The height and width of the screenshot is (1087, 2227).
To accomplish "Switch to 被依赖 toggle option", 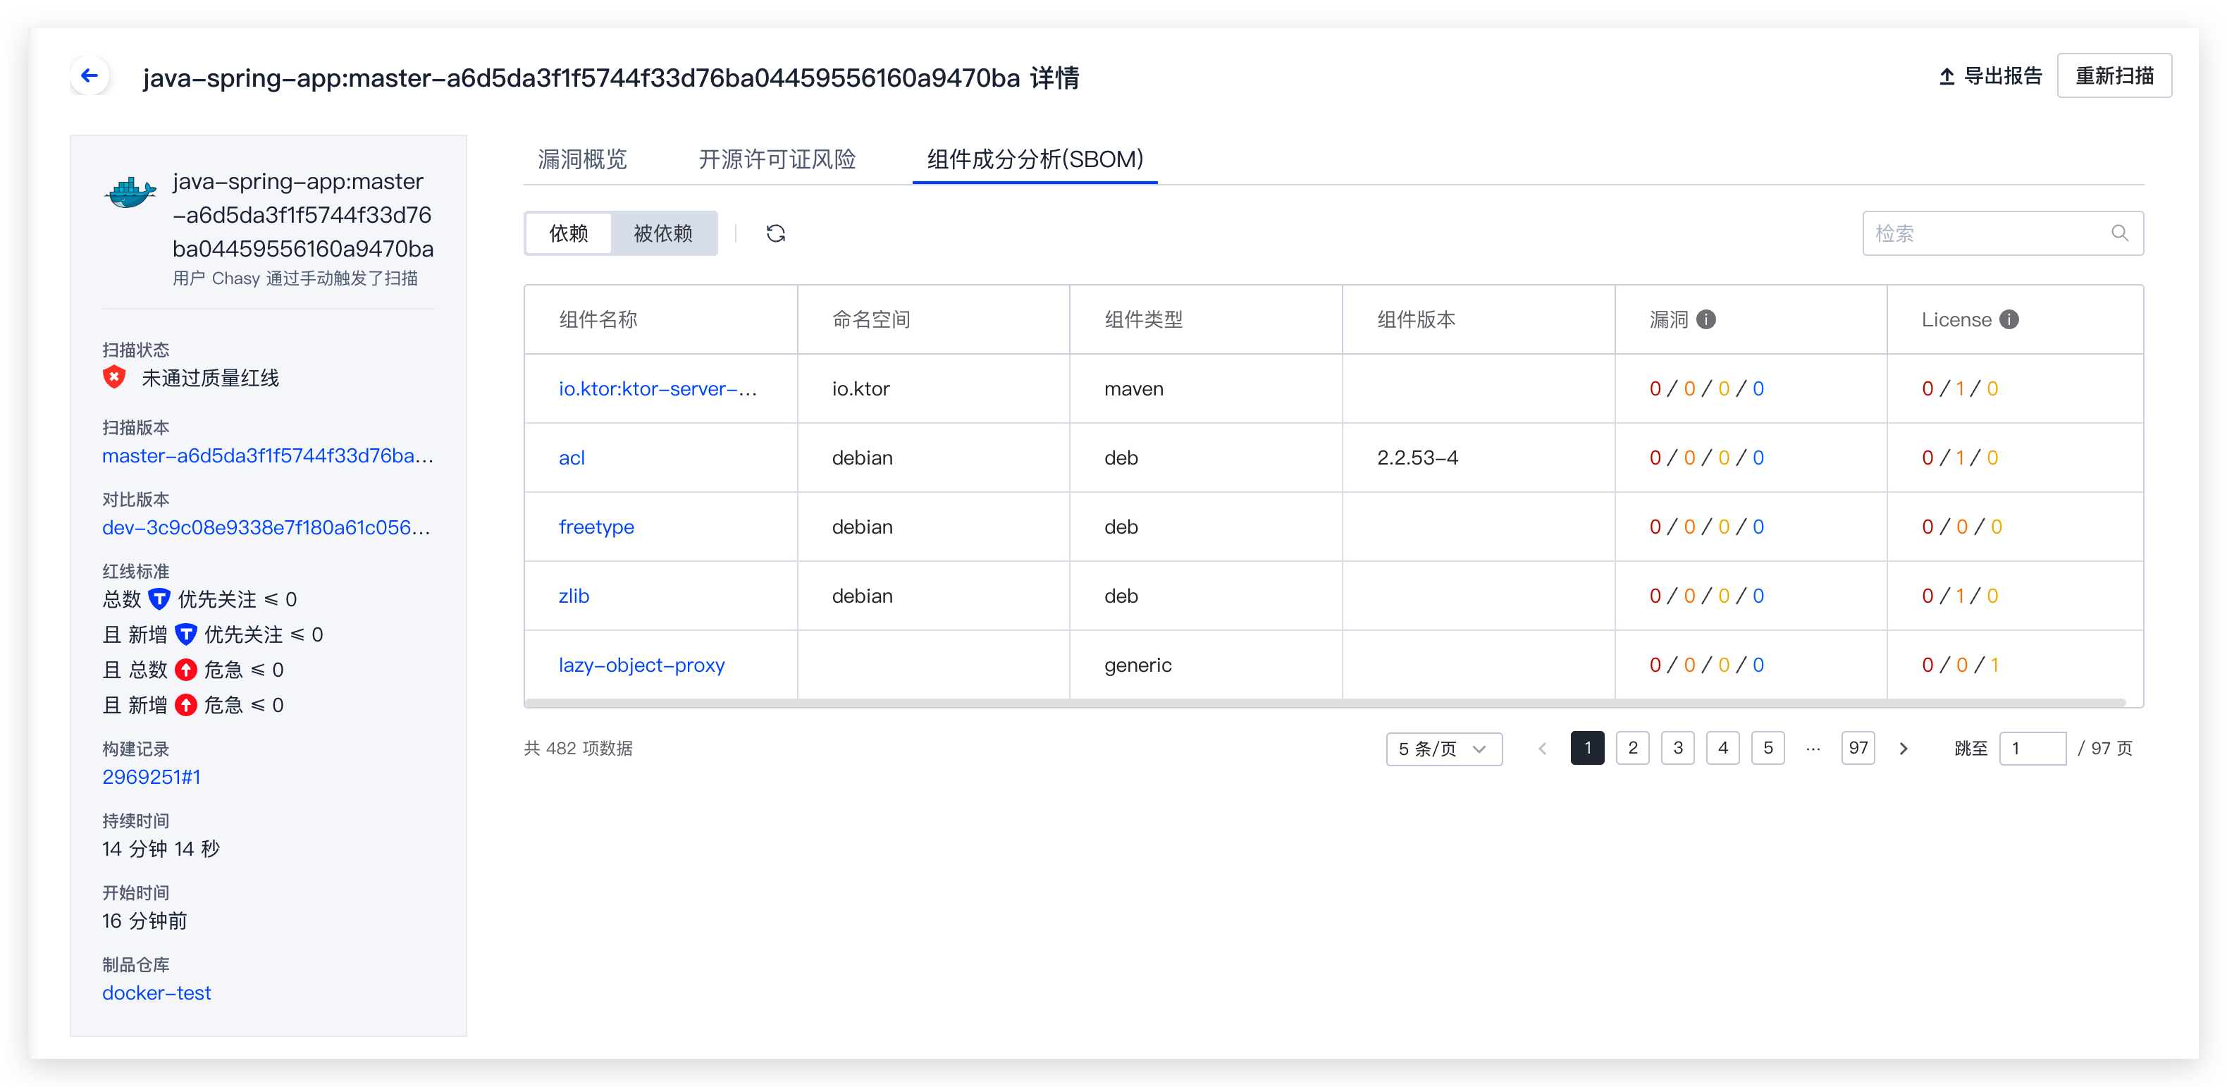I will [x=662, y=233].
